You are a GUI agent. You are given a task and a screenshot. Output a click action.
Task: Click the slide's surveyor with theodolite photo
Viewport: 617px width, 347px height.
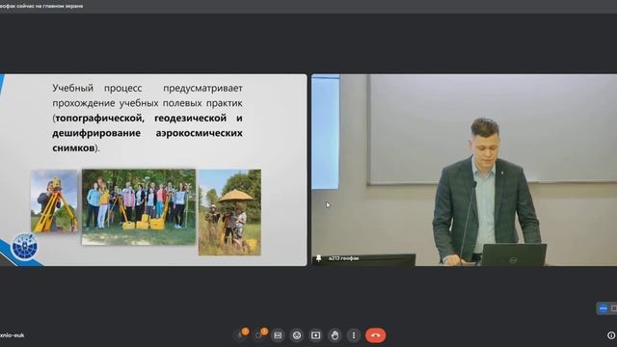tap(54, 200)
